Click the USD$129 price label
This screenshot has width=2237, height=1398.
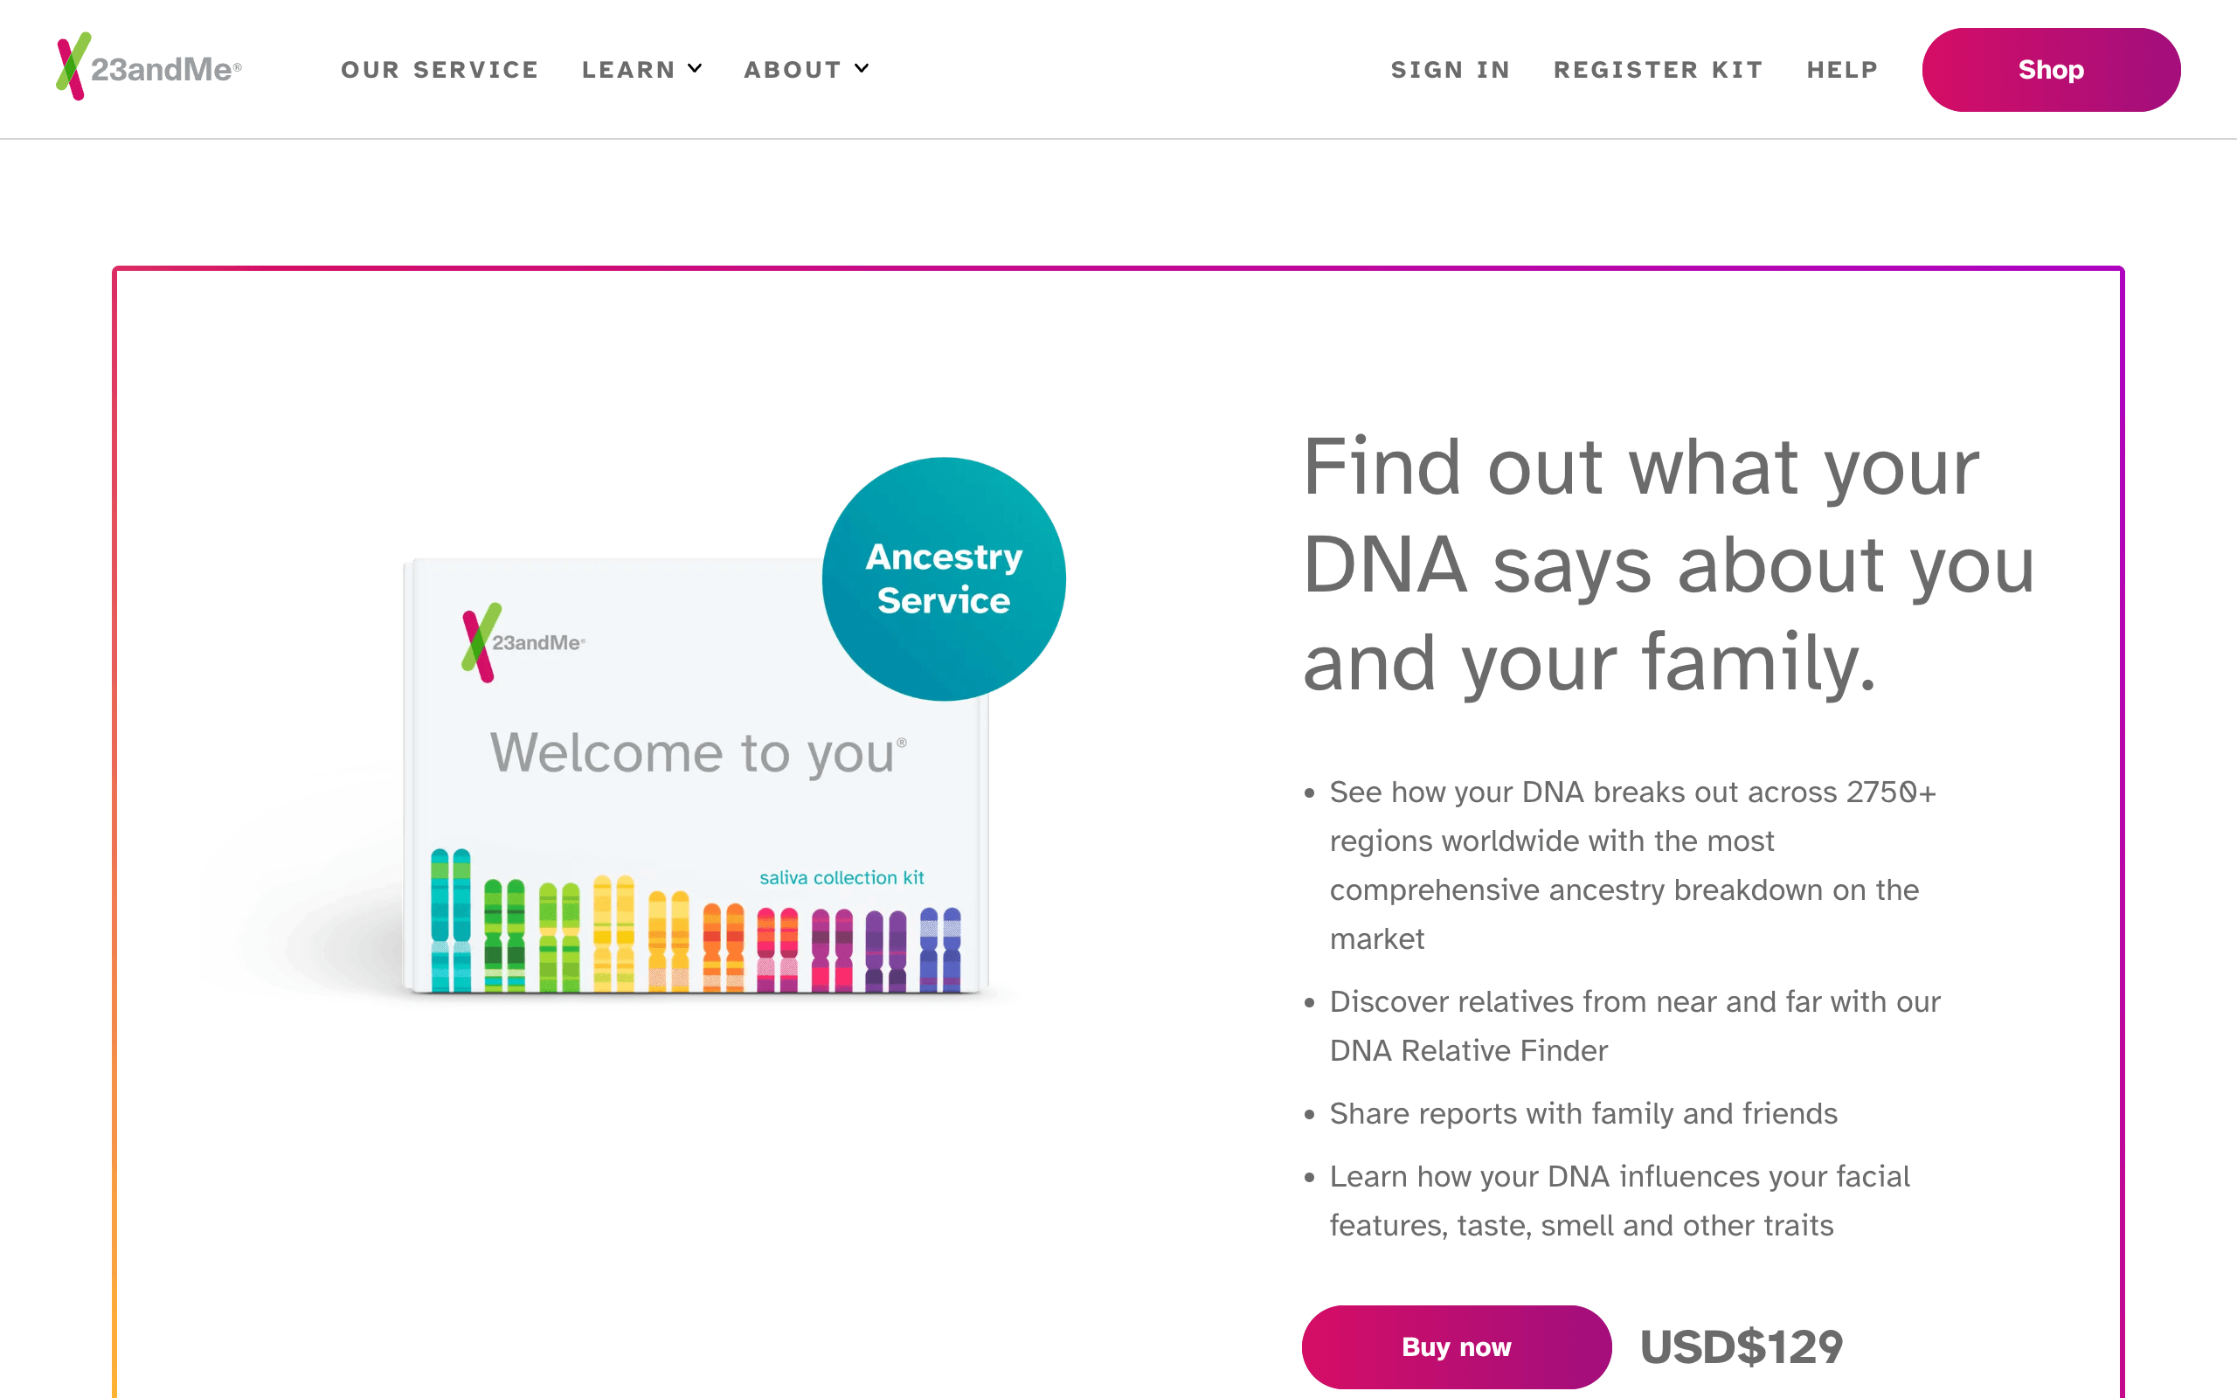[x=1742, y=1347]
